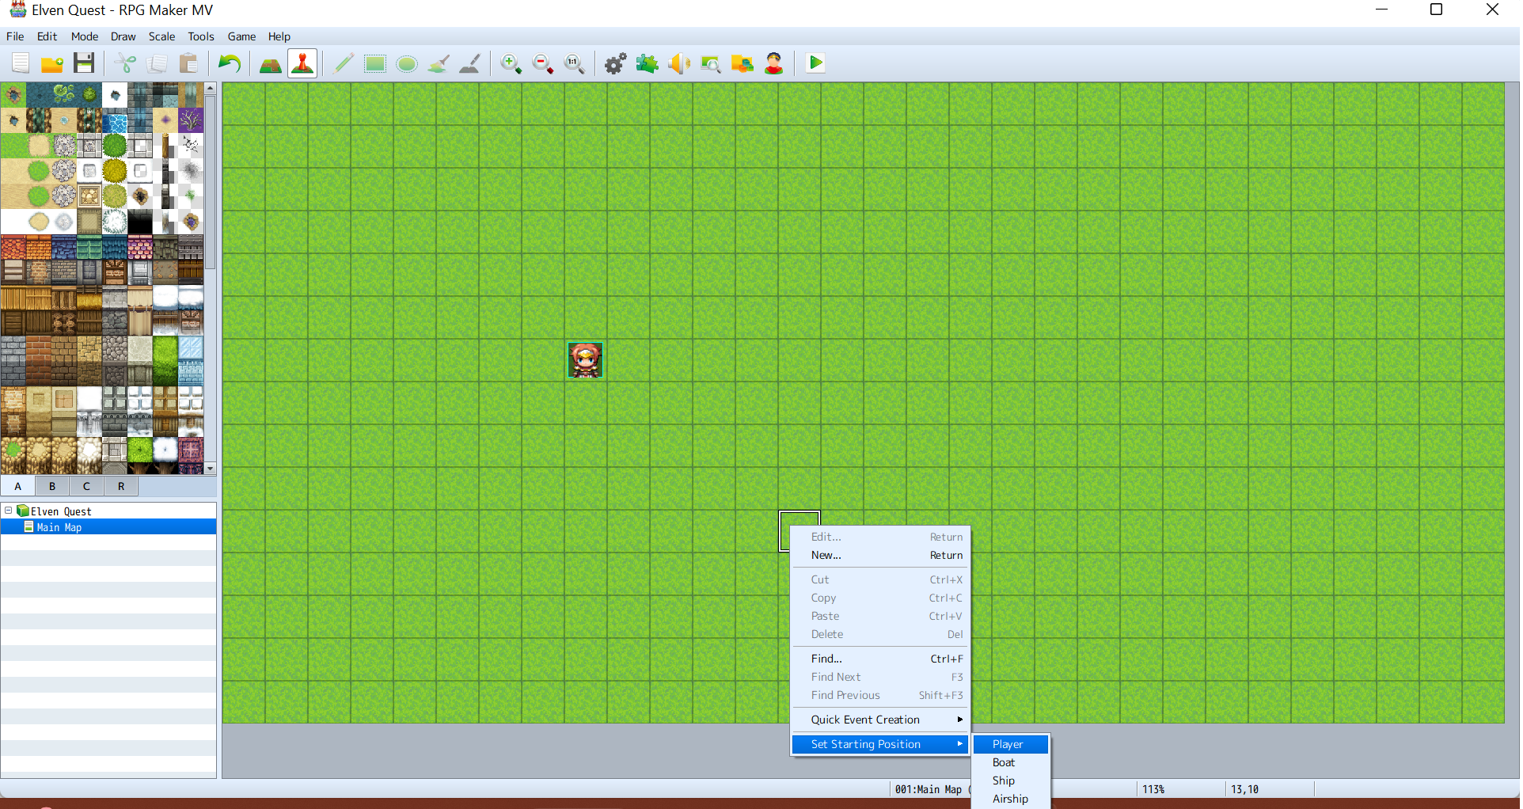The height and width of the screenshot is (809, 1523).
Task: Open the Resource Manager icon
Action: (743, 63)
